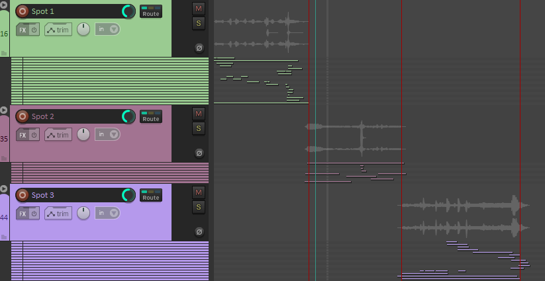The width and height of the screenshot is (545, 281).
Task: Select track number 16
Action: click(4, 34)
